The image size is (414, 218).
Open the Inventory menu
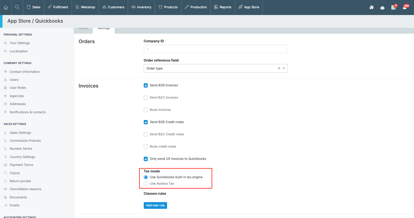pos(141,7)
